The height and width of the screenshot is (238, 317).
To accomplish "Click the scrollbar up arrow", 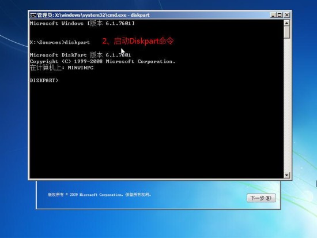I will tap(286, 23).
